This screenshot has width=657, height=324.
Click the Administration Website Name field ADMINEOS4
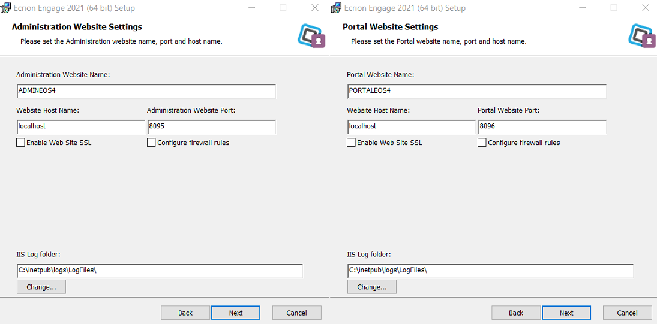pyautogui.click(x=146, y=91)
